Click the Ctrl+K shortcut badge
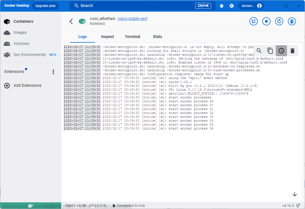305x209 pixels. coord(203,6)
